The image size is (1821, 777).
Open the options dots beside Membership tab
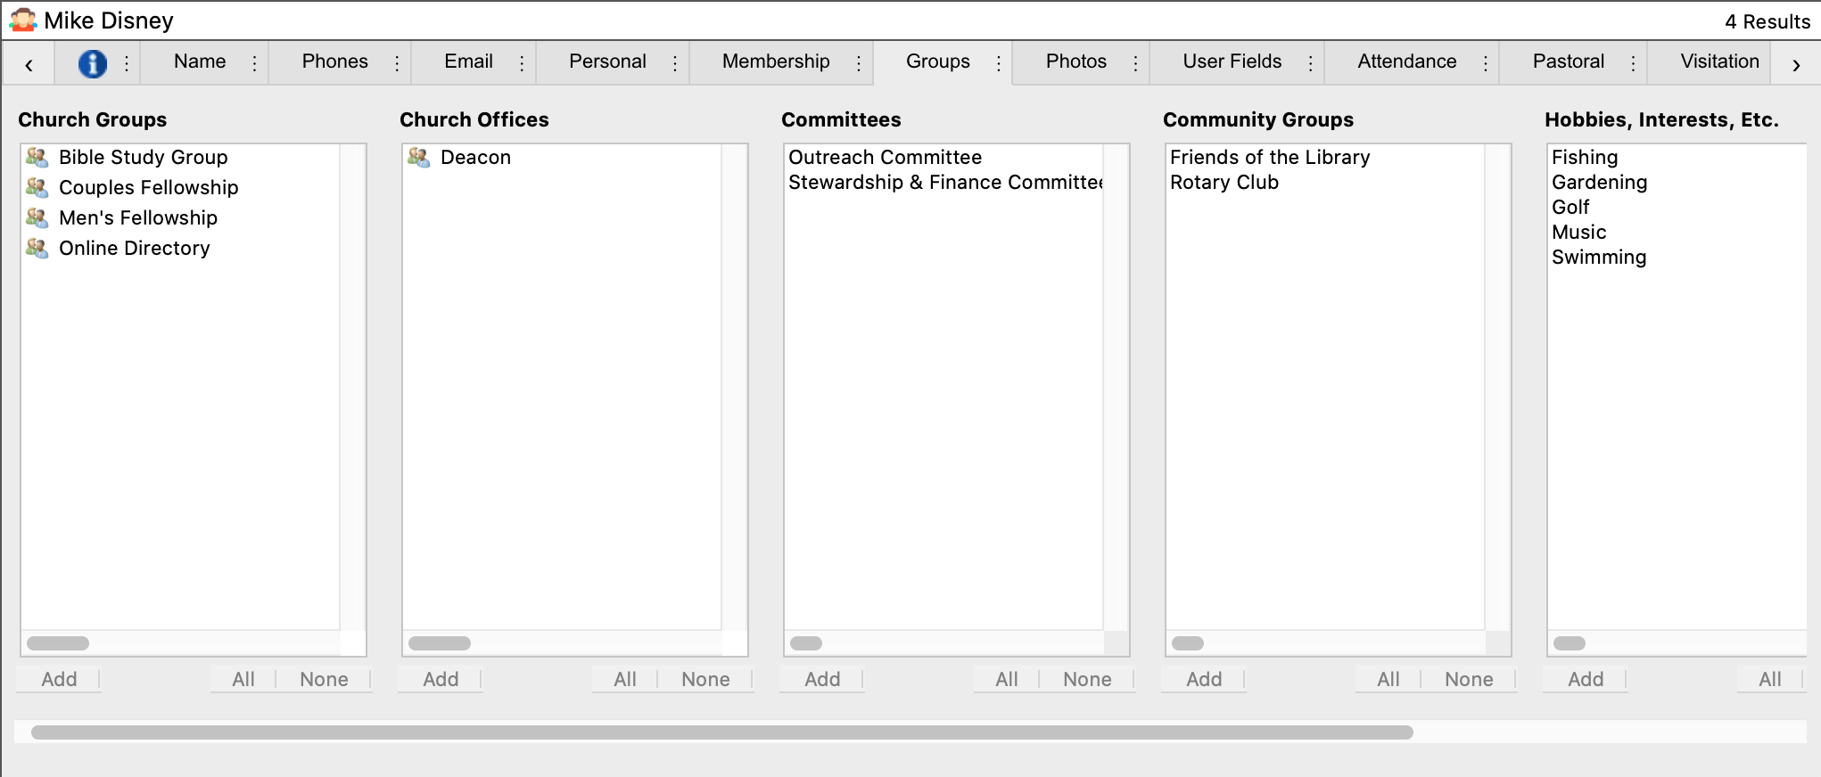pyautogui.click(x=858, y=63)
